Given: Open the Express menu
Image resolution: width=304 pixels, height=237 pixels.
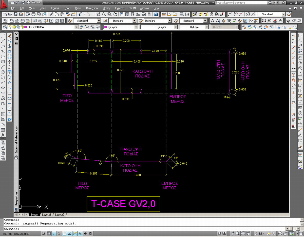Looking at the screenshot, I should pos(120,8).
